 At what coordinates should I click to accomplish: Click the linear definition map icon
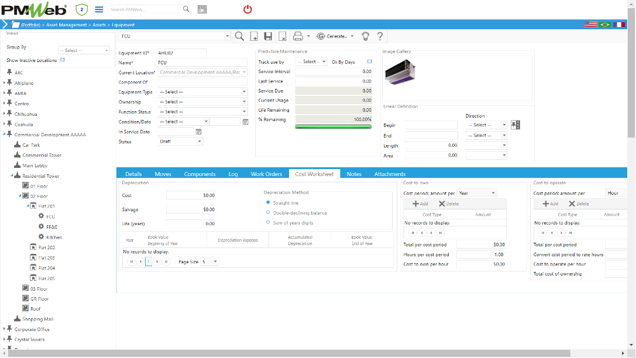515,125
